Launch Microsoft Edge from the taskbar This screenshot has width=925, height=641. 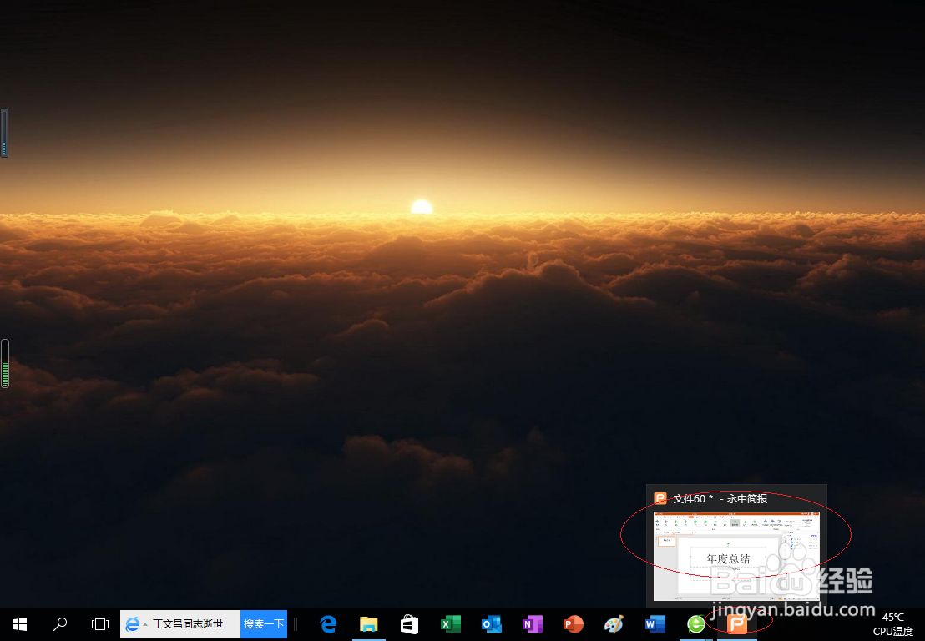pyautogui.click(x=328, y=624)
